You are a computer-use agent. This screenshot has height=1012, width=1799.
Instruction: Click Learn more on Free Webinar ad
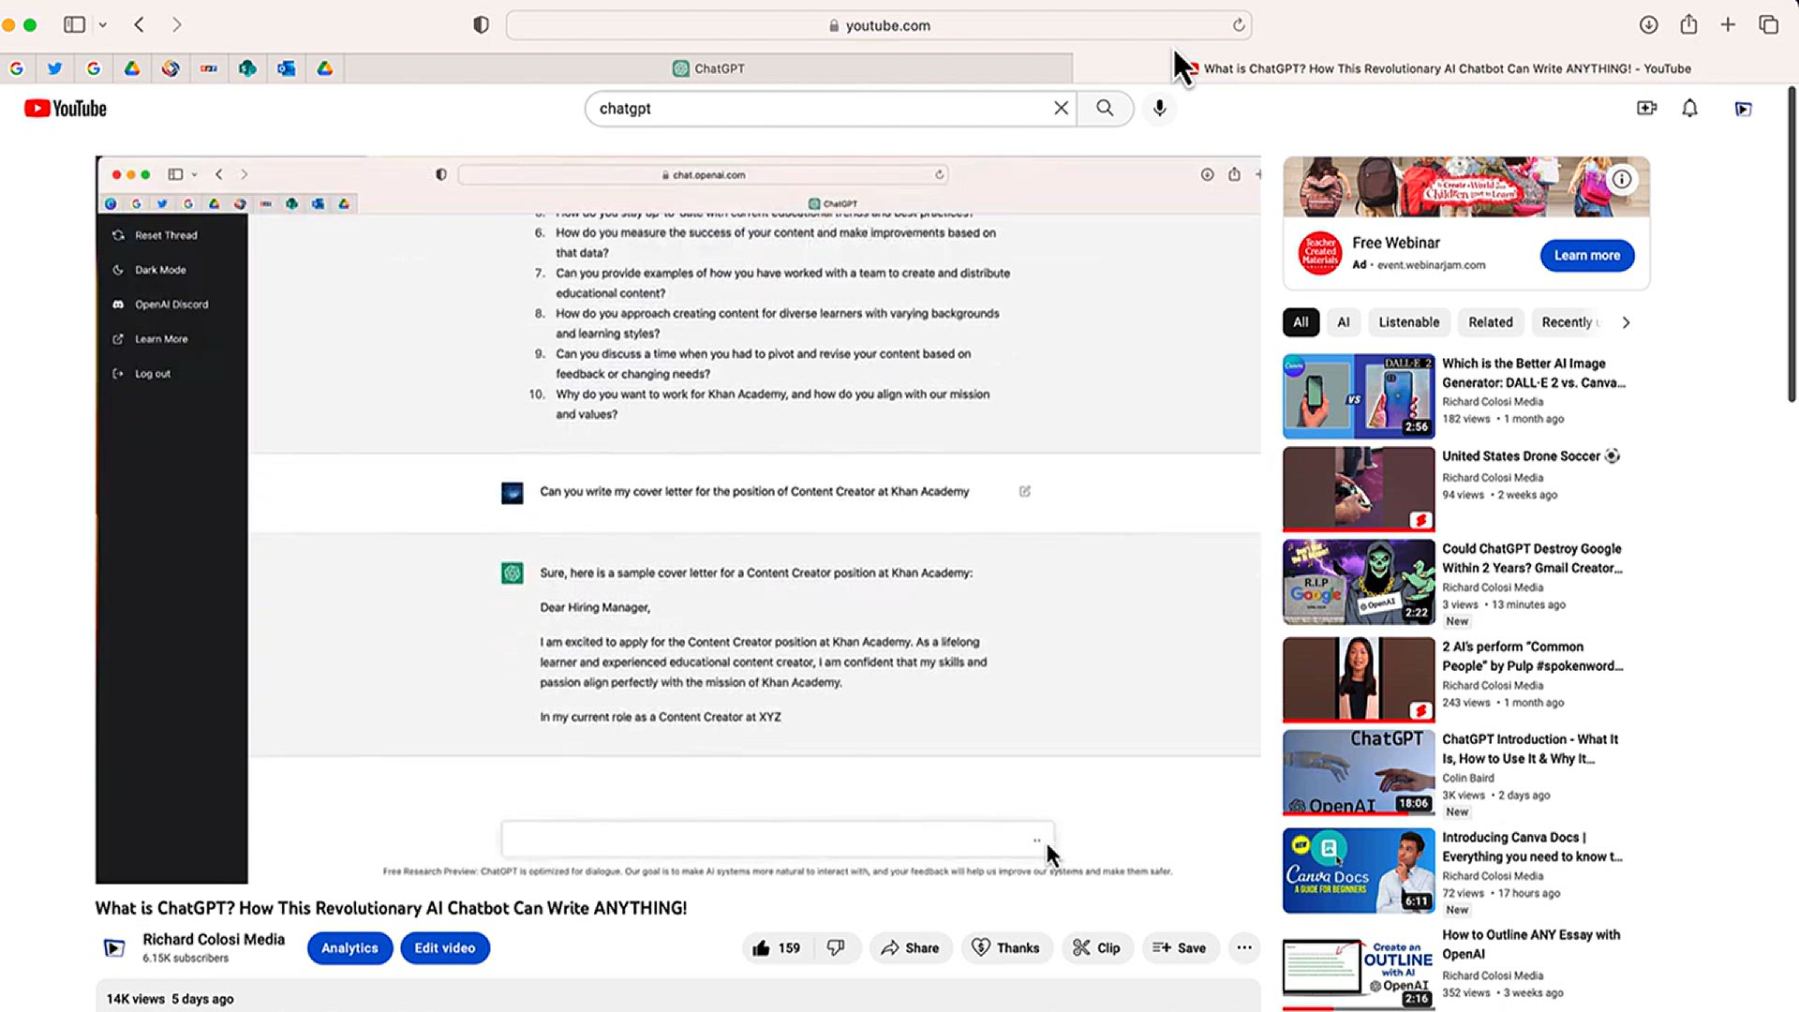pos(1586,255)
